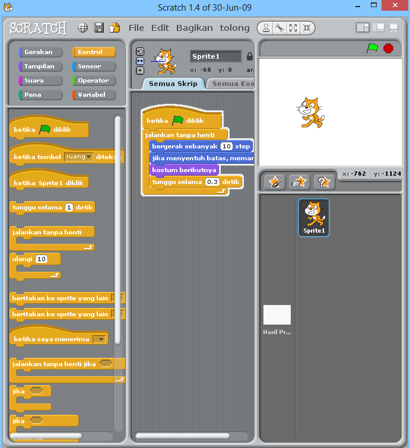Select the Gerakan block category

(x=40, y=52)
